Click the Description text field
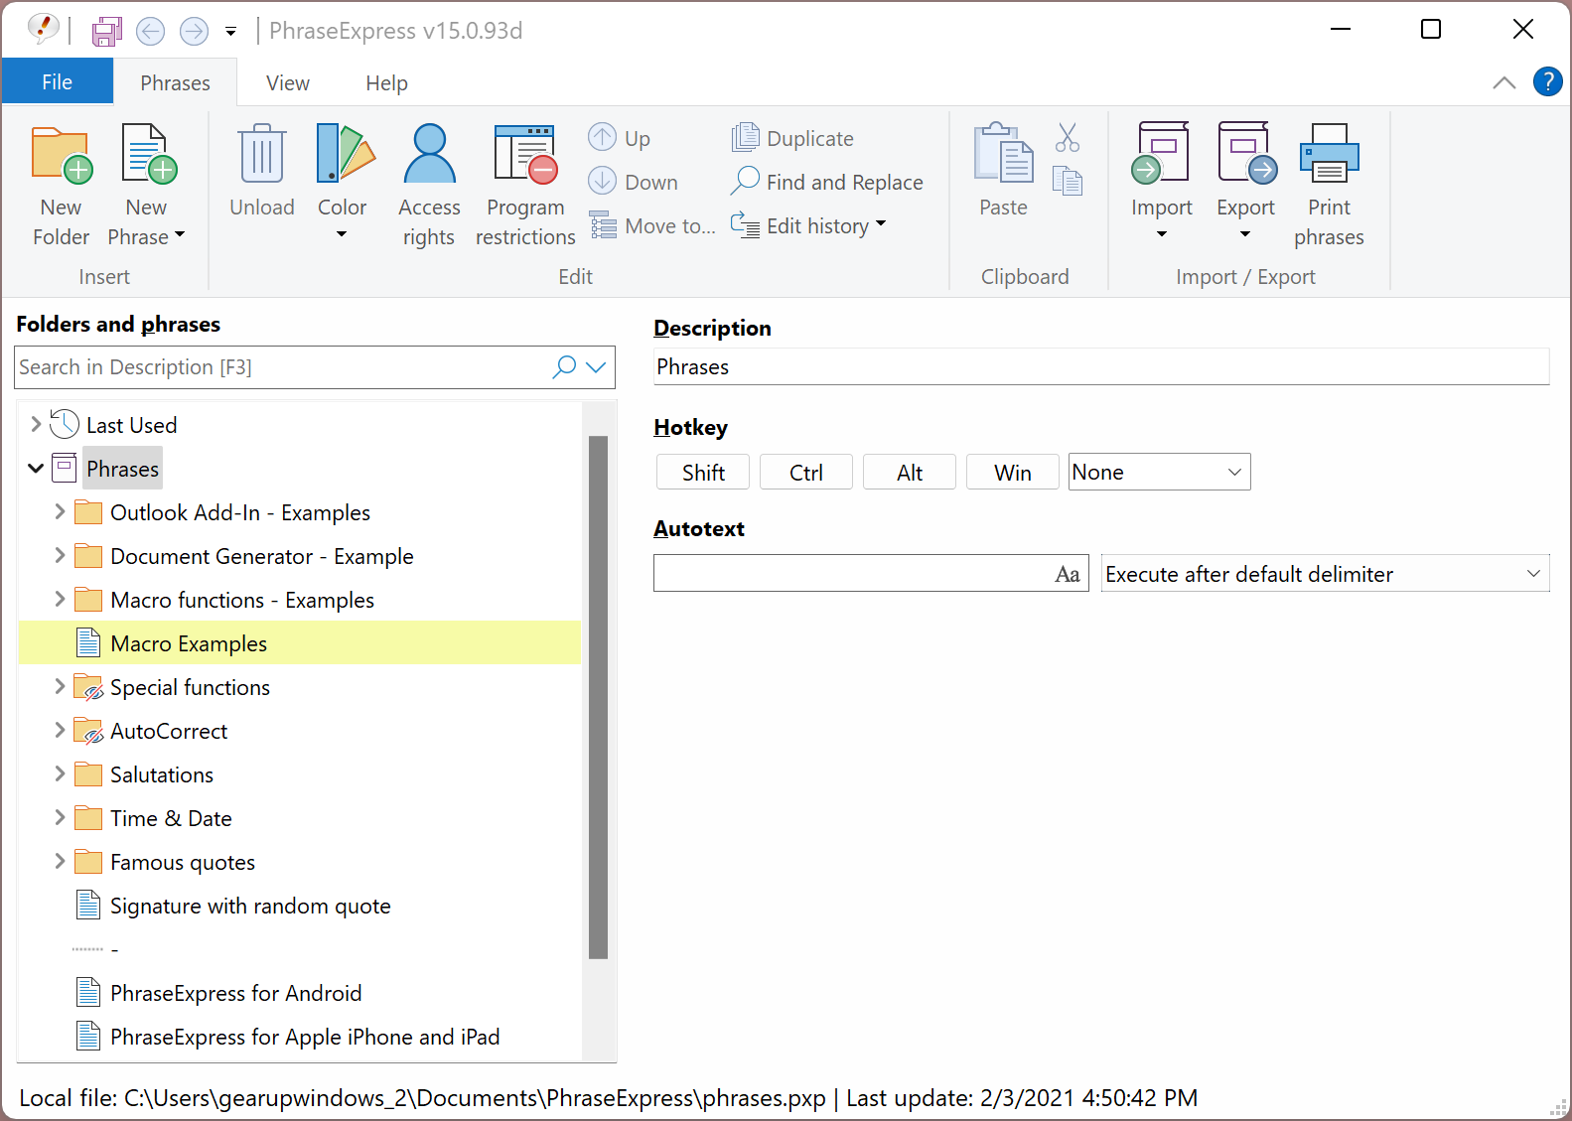 tap(1101, 366)
